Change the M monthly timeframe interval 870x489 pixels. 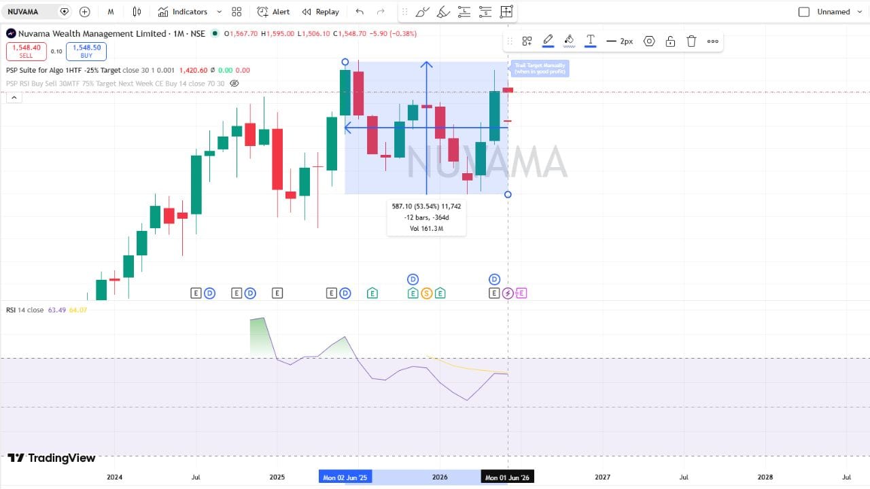pyautogui.click(x=110, y=12)
